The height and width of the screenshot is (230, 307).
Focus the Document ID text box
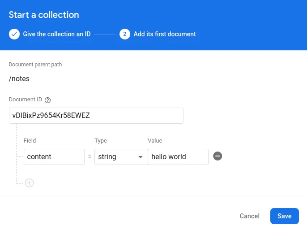click(x=96, y=115)
